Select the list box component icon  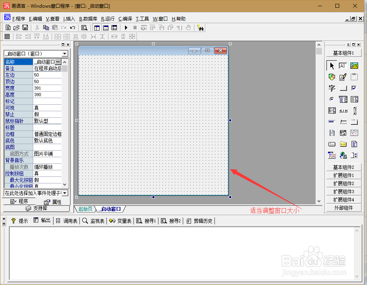(x=354, y=99)
